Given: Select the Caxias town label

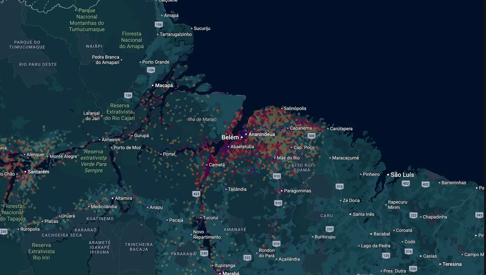Looking at the screenshot, I should [430, 256].
